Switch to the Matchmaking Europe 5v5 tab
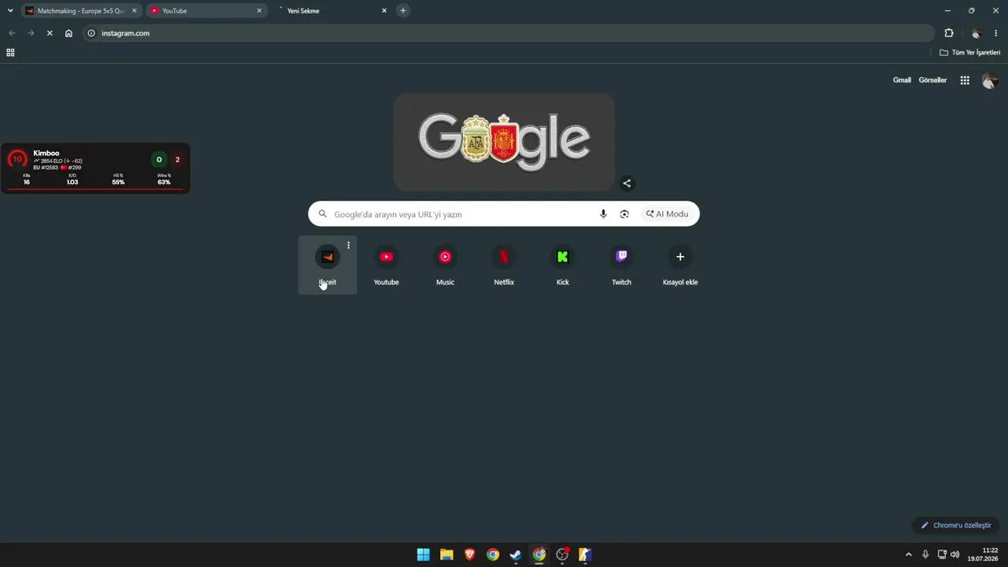Image resolution: width=1008 pixels, height=567 pixels. click(x=80, y=11)
